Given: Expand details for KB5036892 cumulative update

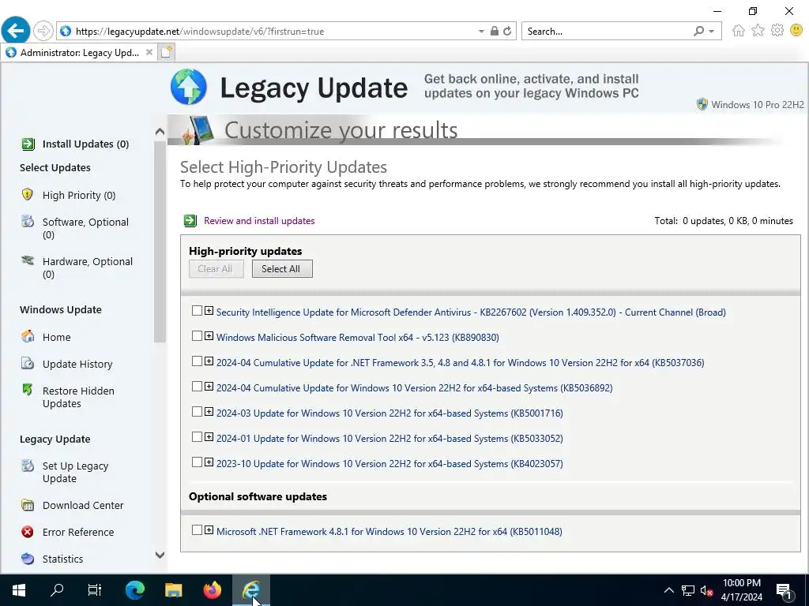Looking at the screenshot, I should coord(209,387).
